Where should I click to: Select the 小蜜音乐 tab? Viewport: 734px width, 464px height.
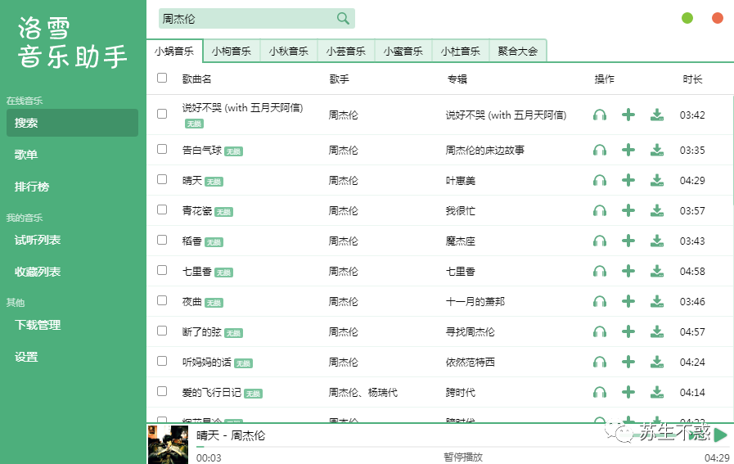(x=403, y=51)
